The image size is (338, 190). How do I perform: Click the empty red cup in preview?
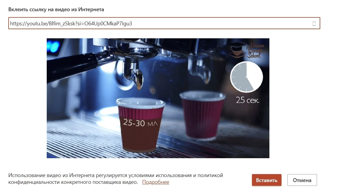pyautogui.click(x=202, y=115)
